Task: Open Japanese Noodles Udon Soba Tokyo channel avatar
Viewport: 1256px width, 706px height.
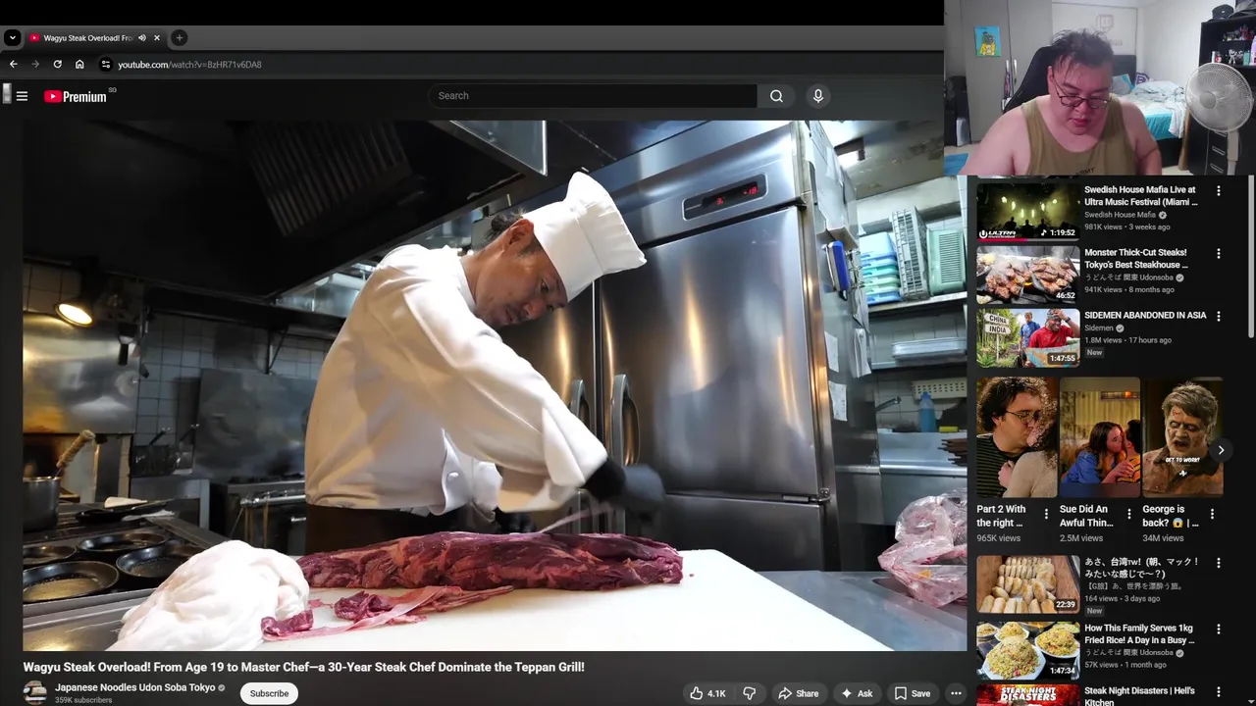Action: pos(34,692)
